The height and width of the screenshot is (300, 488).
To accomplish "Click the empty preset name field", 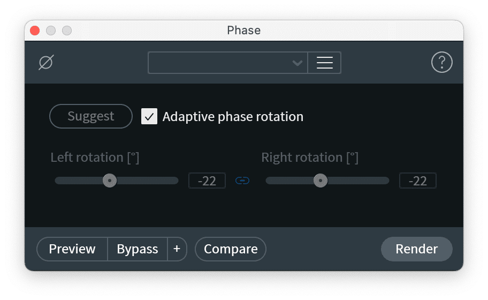I will pyautogui.click(x=219, y=63).
